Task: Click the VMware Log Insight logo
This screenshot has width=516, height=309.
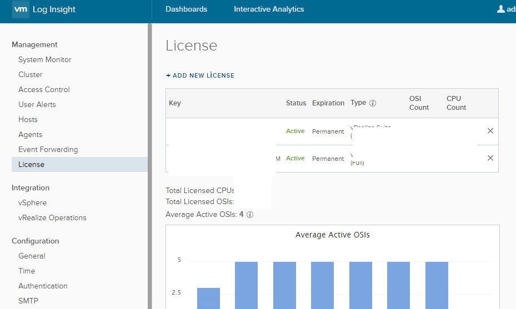Action: click(x=21, y=9)
